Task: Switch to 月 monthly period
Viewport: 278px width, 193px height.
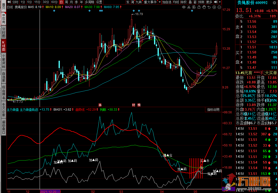Action: pyautogui.click(x=71, y=2)
